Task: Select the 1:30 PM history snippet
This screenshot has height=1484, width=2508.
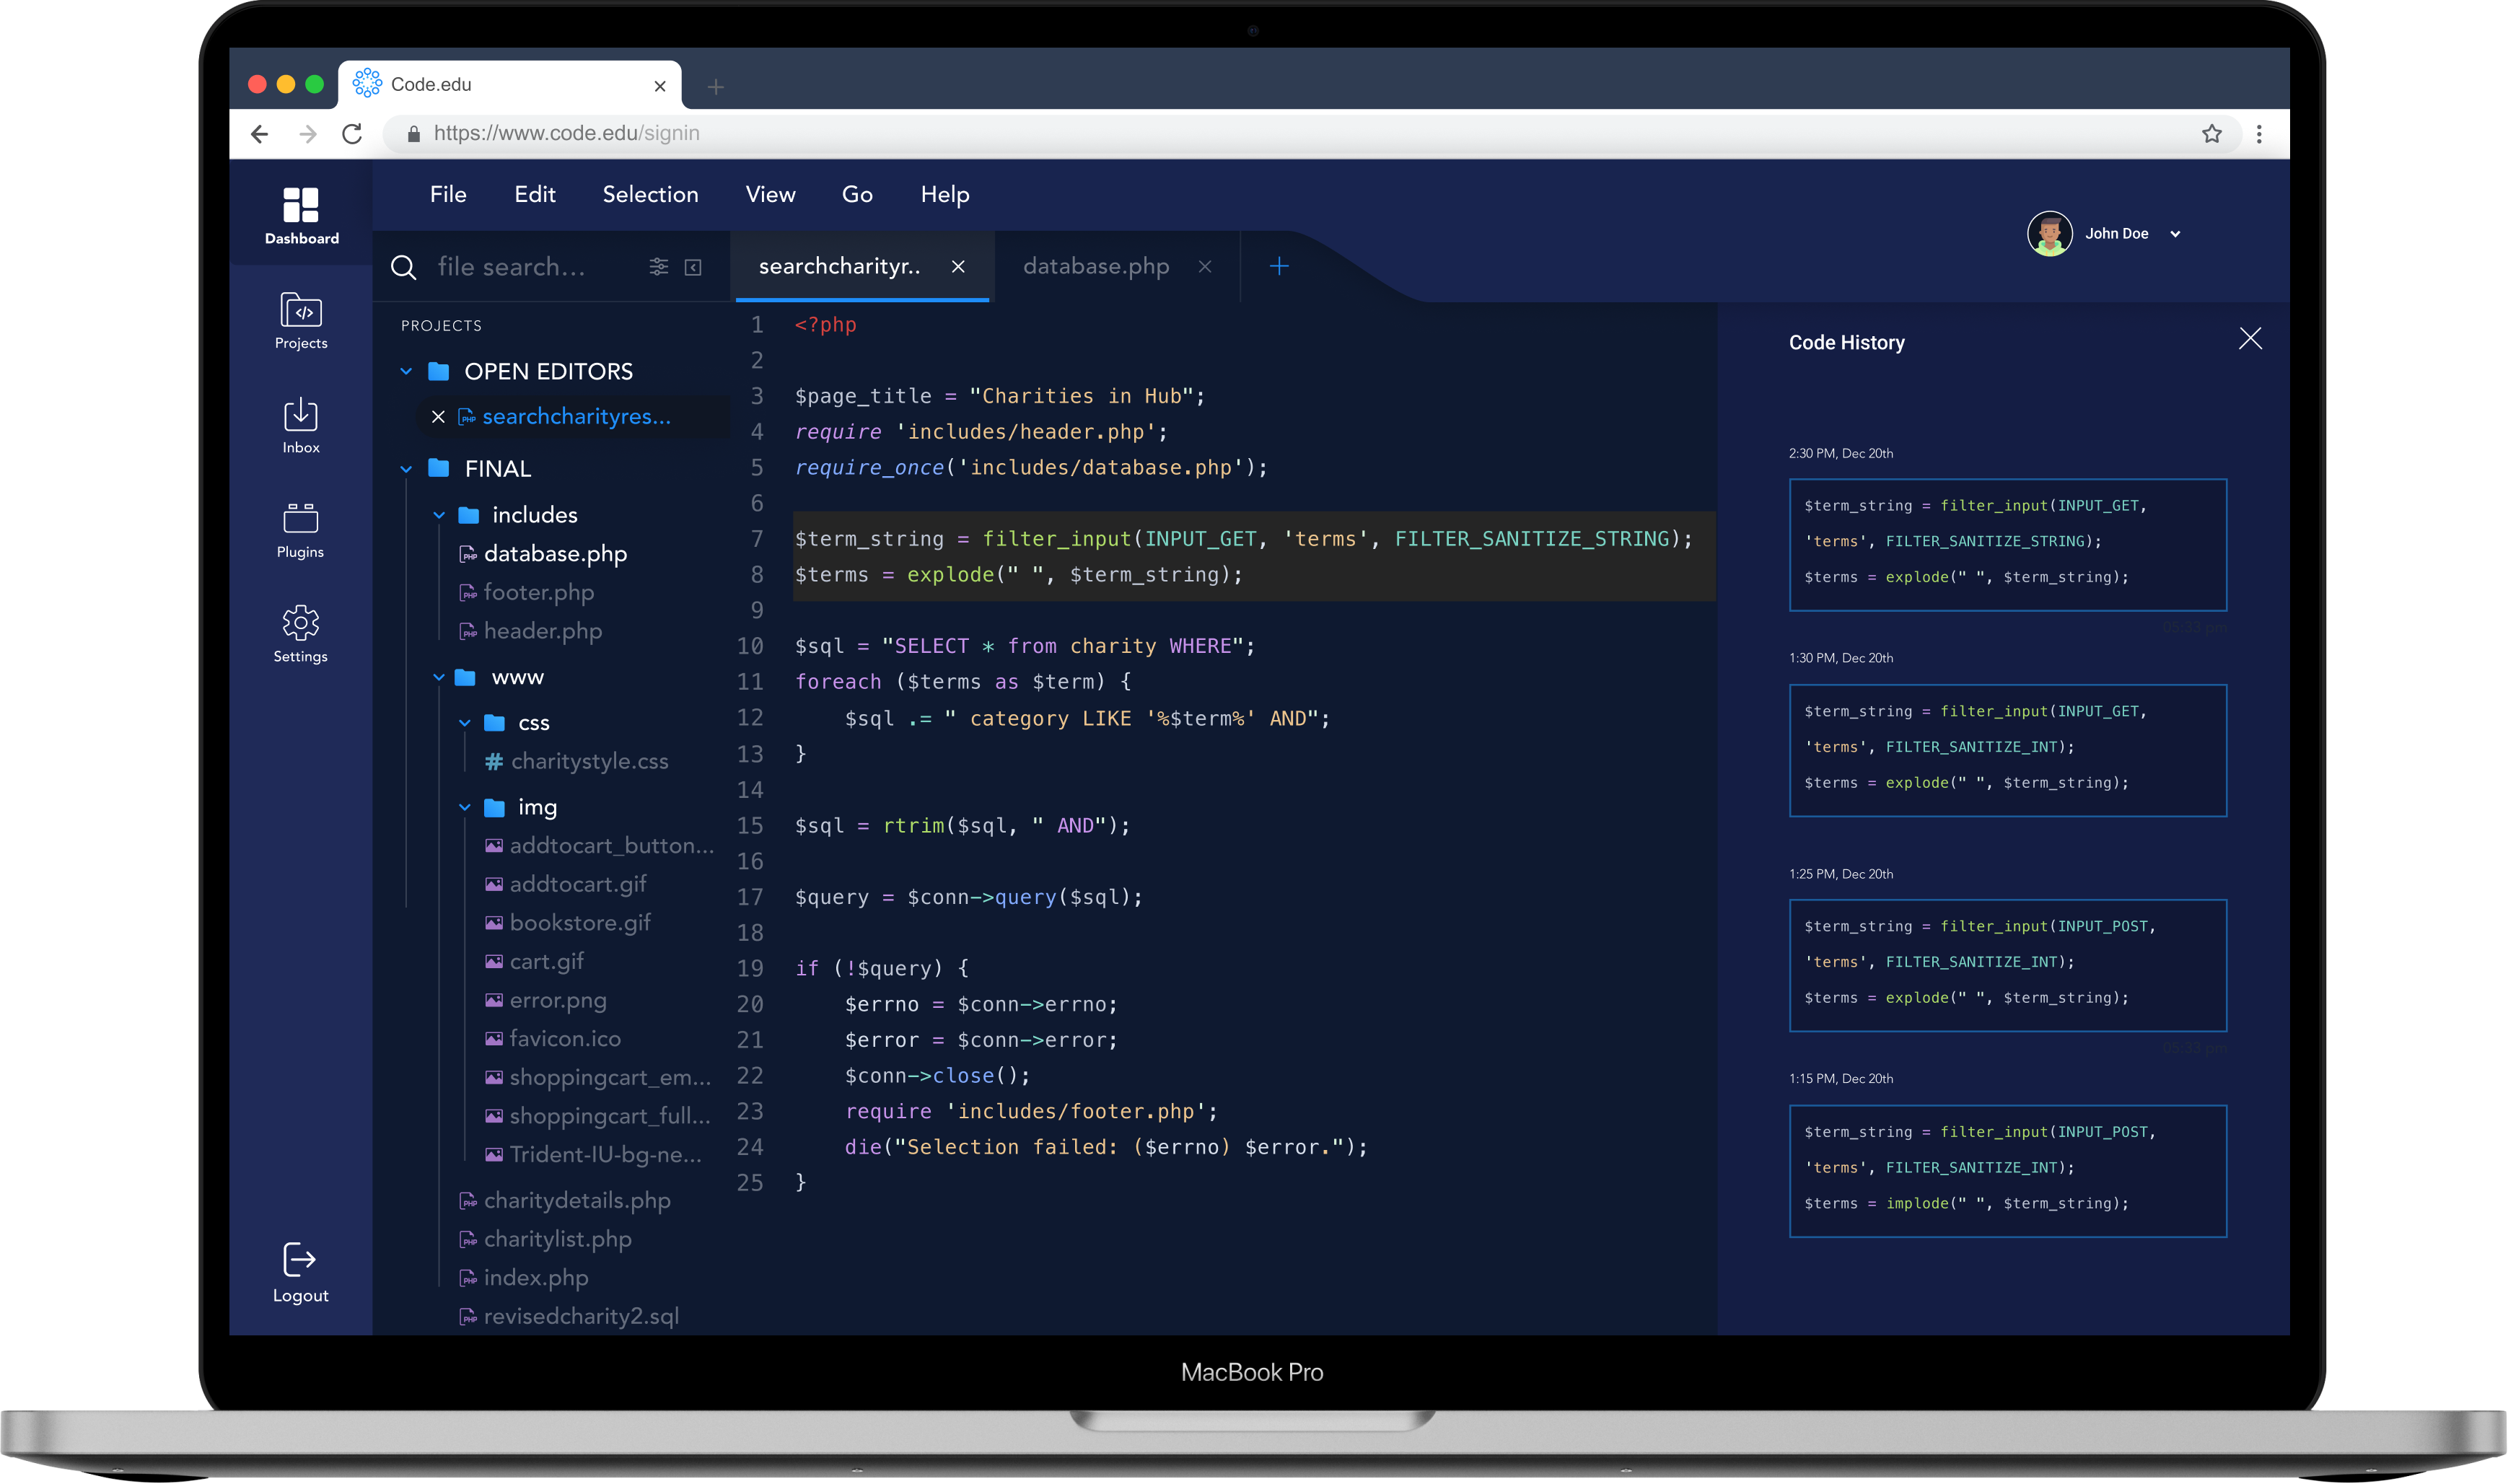Action: [x=2007, y=750]
